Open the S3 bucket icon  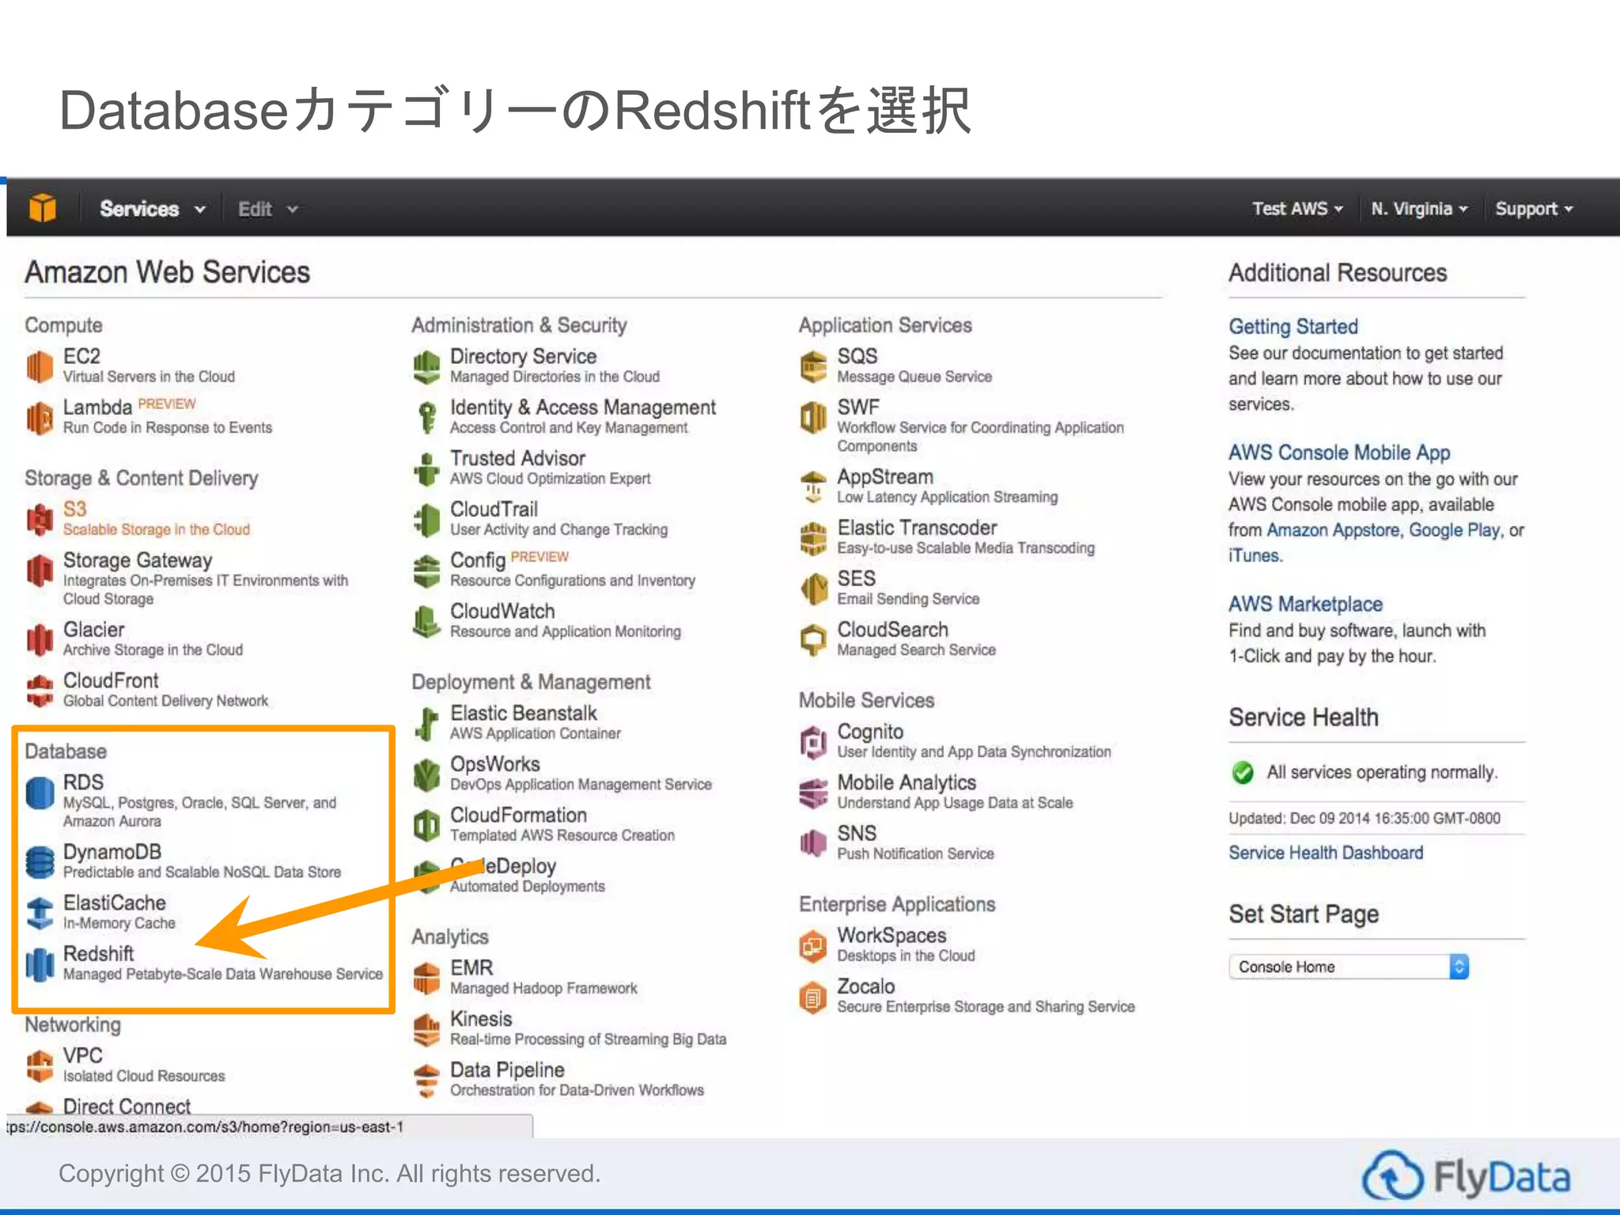pyautogui.click(x=40, y=519)
